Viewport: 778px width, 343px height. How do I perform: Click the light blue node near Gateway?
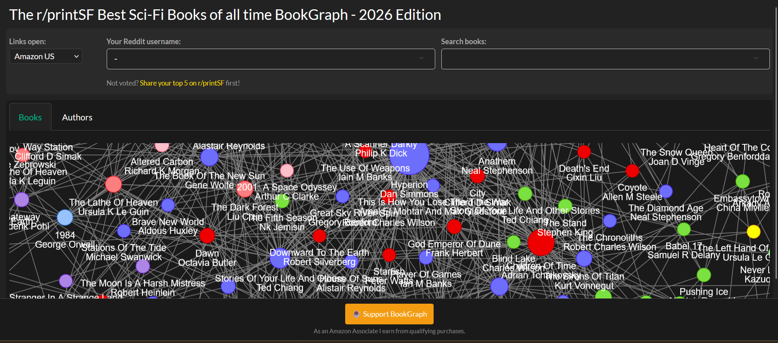65,218
